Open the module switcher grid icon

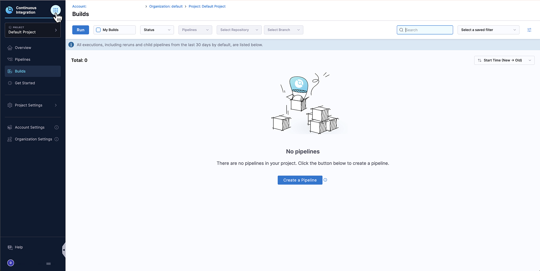pyautogui.click(x=55, y=10)
